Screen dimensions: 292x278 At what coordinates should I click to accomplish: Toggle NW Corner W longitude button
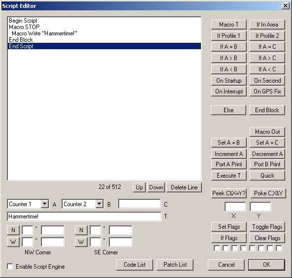tap(13, 242)
